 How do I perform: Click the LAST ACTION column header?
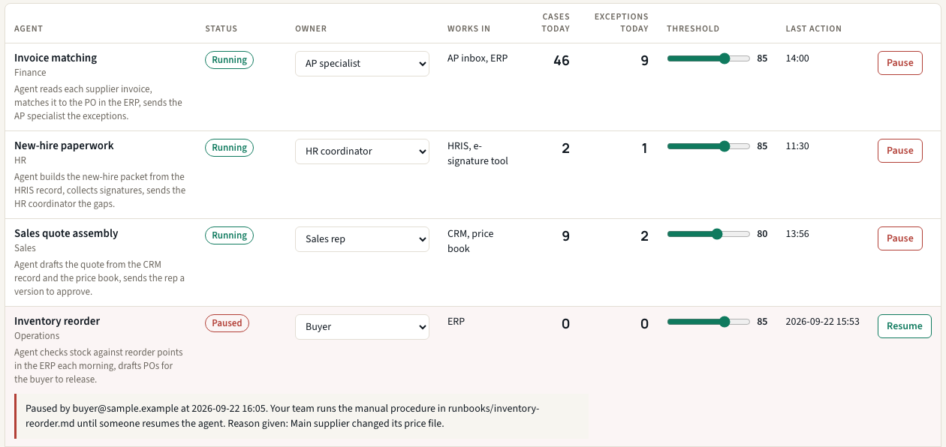point(814,28)
